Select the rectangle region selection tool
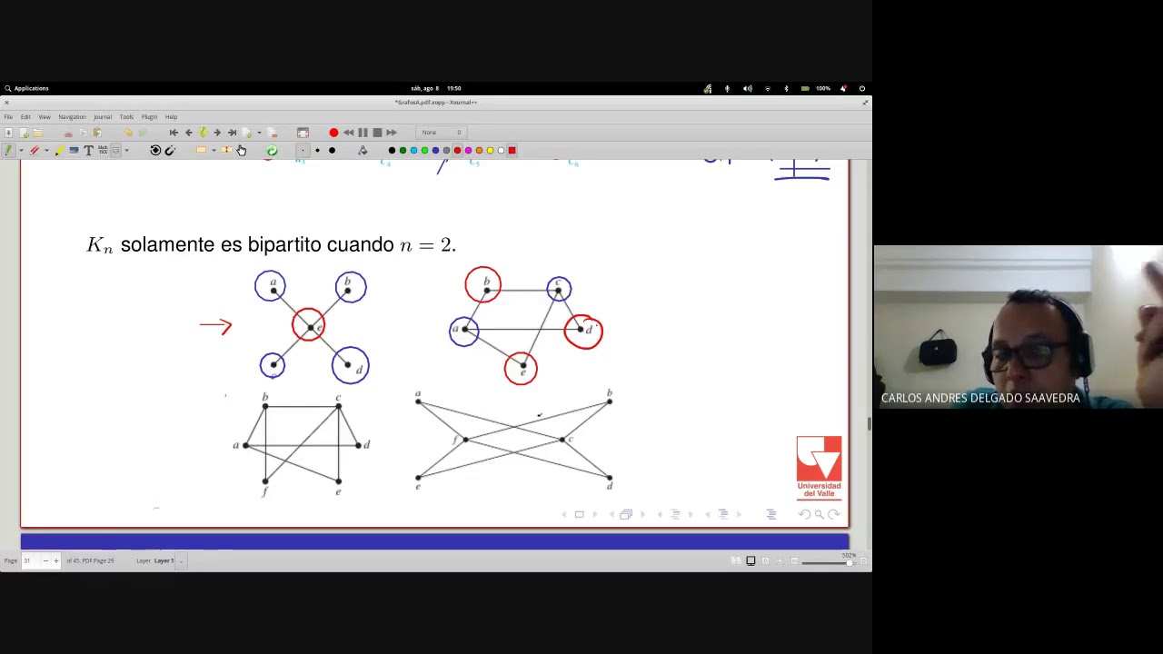The image size is (1163, 654). (x=201, y=150)
